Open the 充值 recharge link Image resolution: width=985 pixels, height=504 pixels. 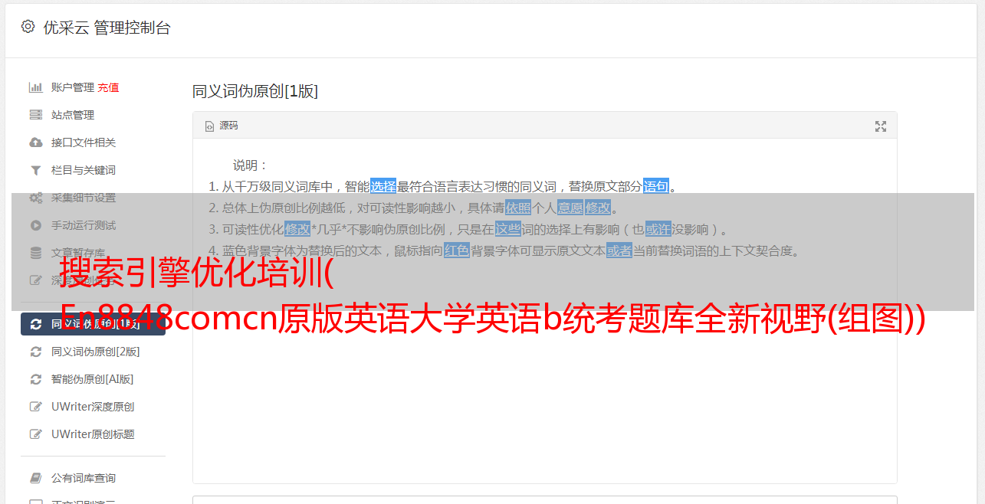coord(108,87)
